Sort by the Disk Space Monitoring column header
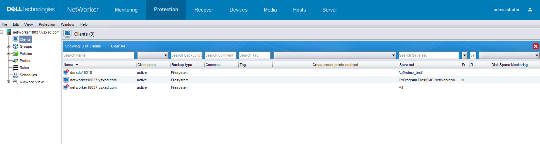540x144 pixels. pyautogui.click(x=509, y=65)
